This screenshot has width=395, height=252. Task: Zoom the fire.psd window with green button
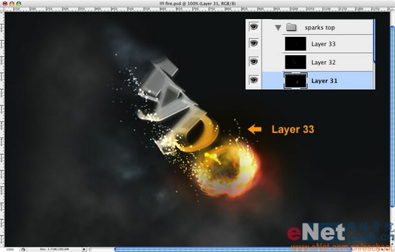coord(19,4)
